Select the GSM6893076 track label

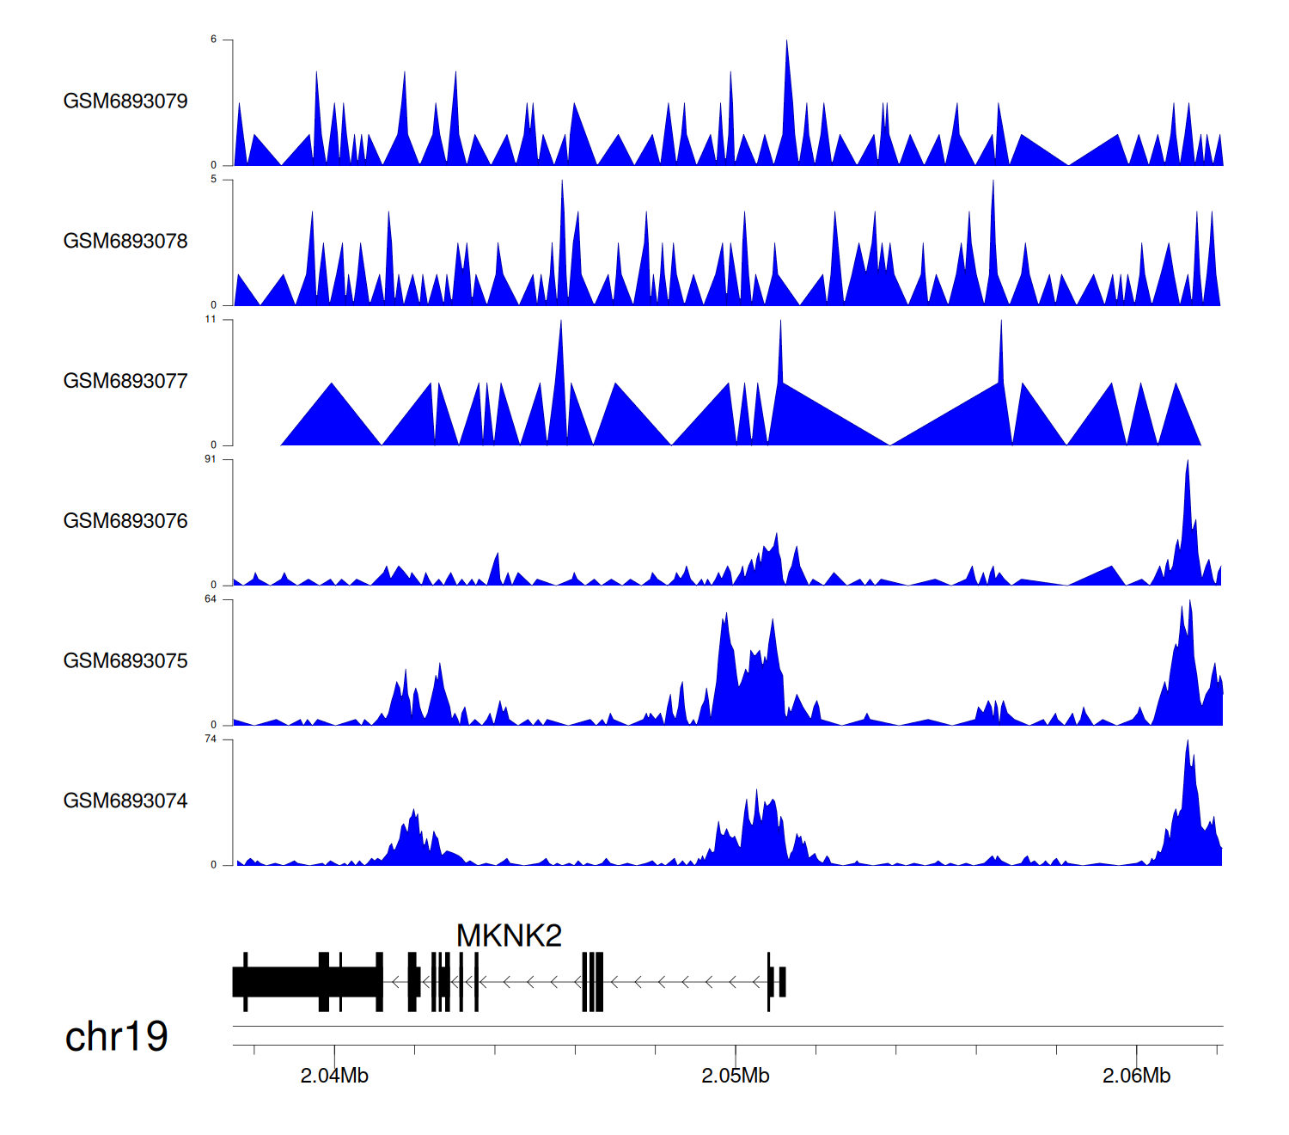pyautogui.click(x=125, y=521)
